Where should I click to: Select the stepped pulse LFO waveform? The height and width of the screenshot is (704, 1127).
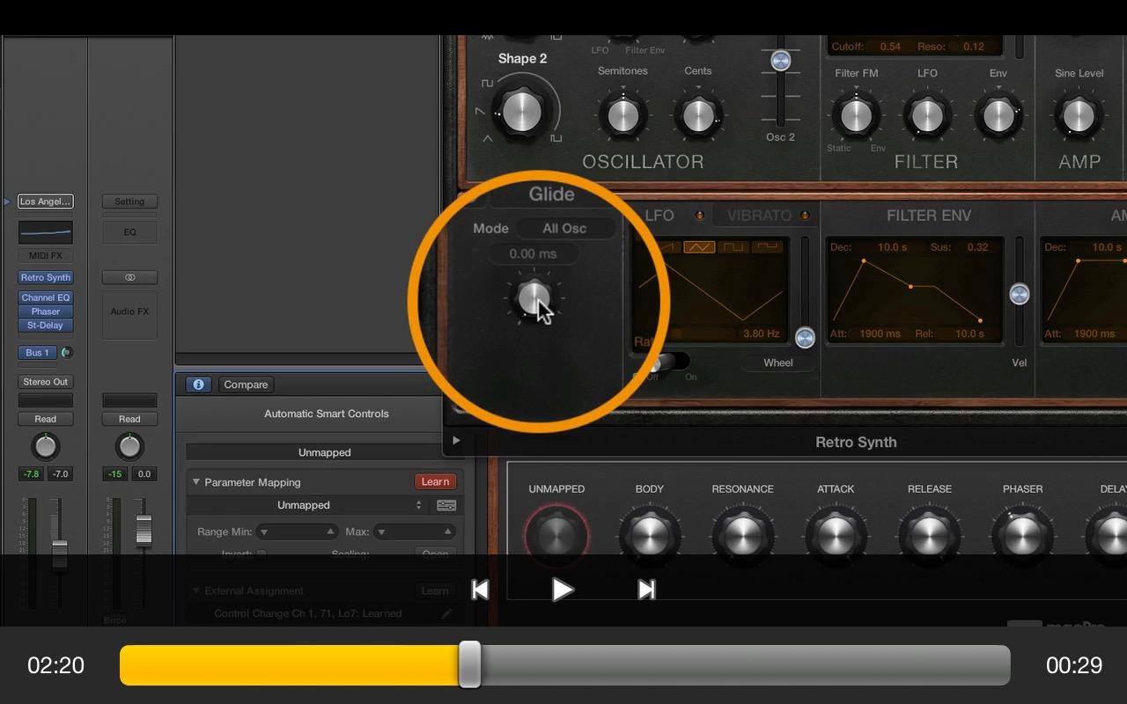click(770, 247)
